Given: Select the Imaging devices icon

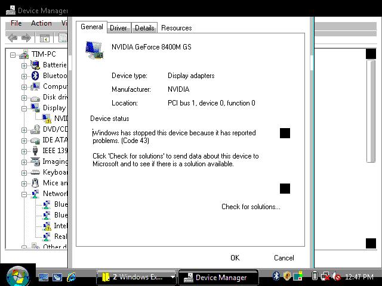Looking at the screenshot, I should point(35,161).
